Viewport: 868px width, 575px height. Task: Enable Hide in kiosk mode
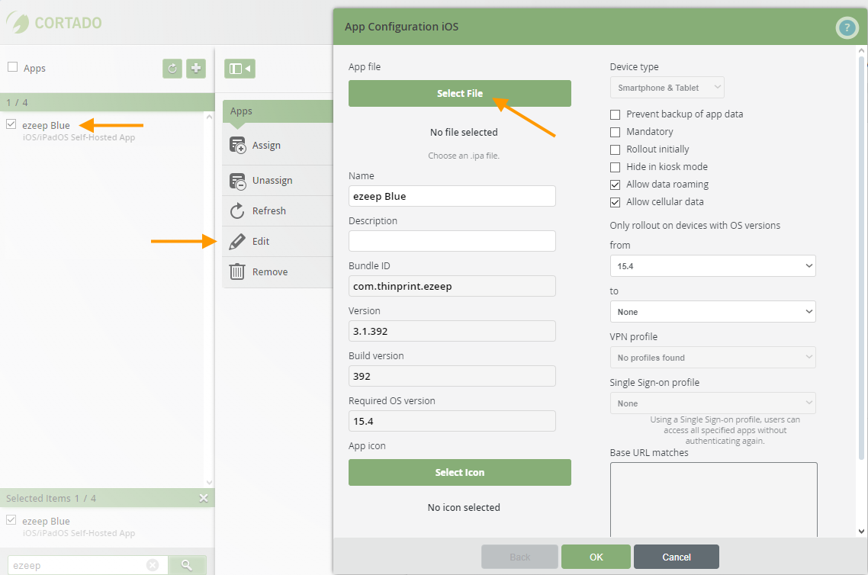pos(615,167)
